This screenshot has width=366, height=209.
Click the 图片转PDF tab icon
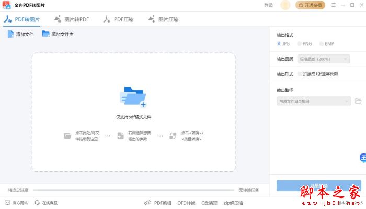point(58,19)
